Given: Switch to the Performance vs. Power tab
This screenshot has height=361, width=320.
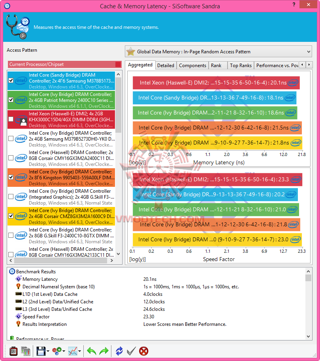Looking at the screenshot, I should (277, 66).
